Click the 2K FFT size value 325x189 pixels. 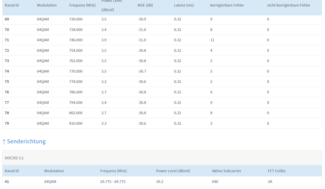[x=270, y=182]
